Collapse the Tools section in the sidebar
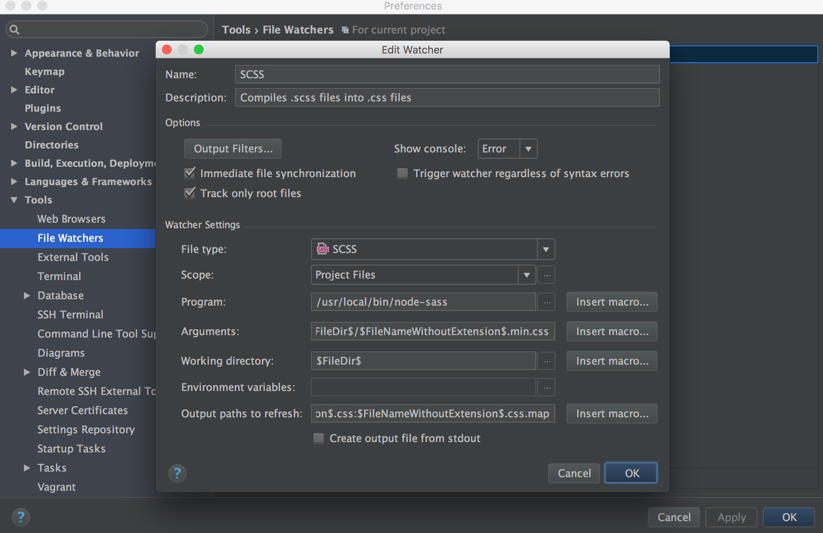This screenshot has height=533, width=823. tap(14, 200)
